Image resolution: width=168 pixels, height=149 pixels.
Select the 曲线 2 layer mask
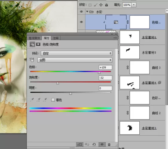(140, 113)
